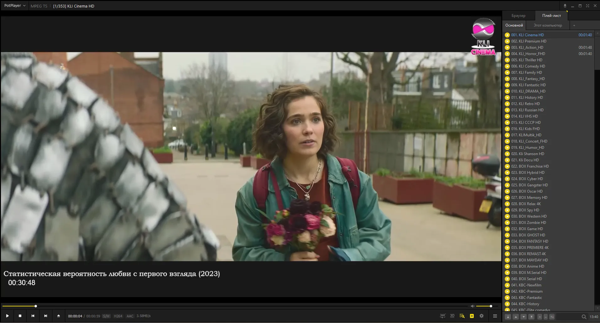Switch to the Браузер tab
Viewport: 600px width, 323px height.
(x=518, y=16)
